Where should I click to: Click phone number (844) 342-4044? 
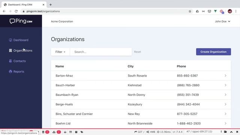tap(188, 104)
